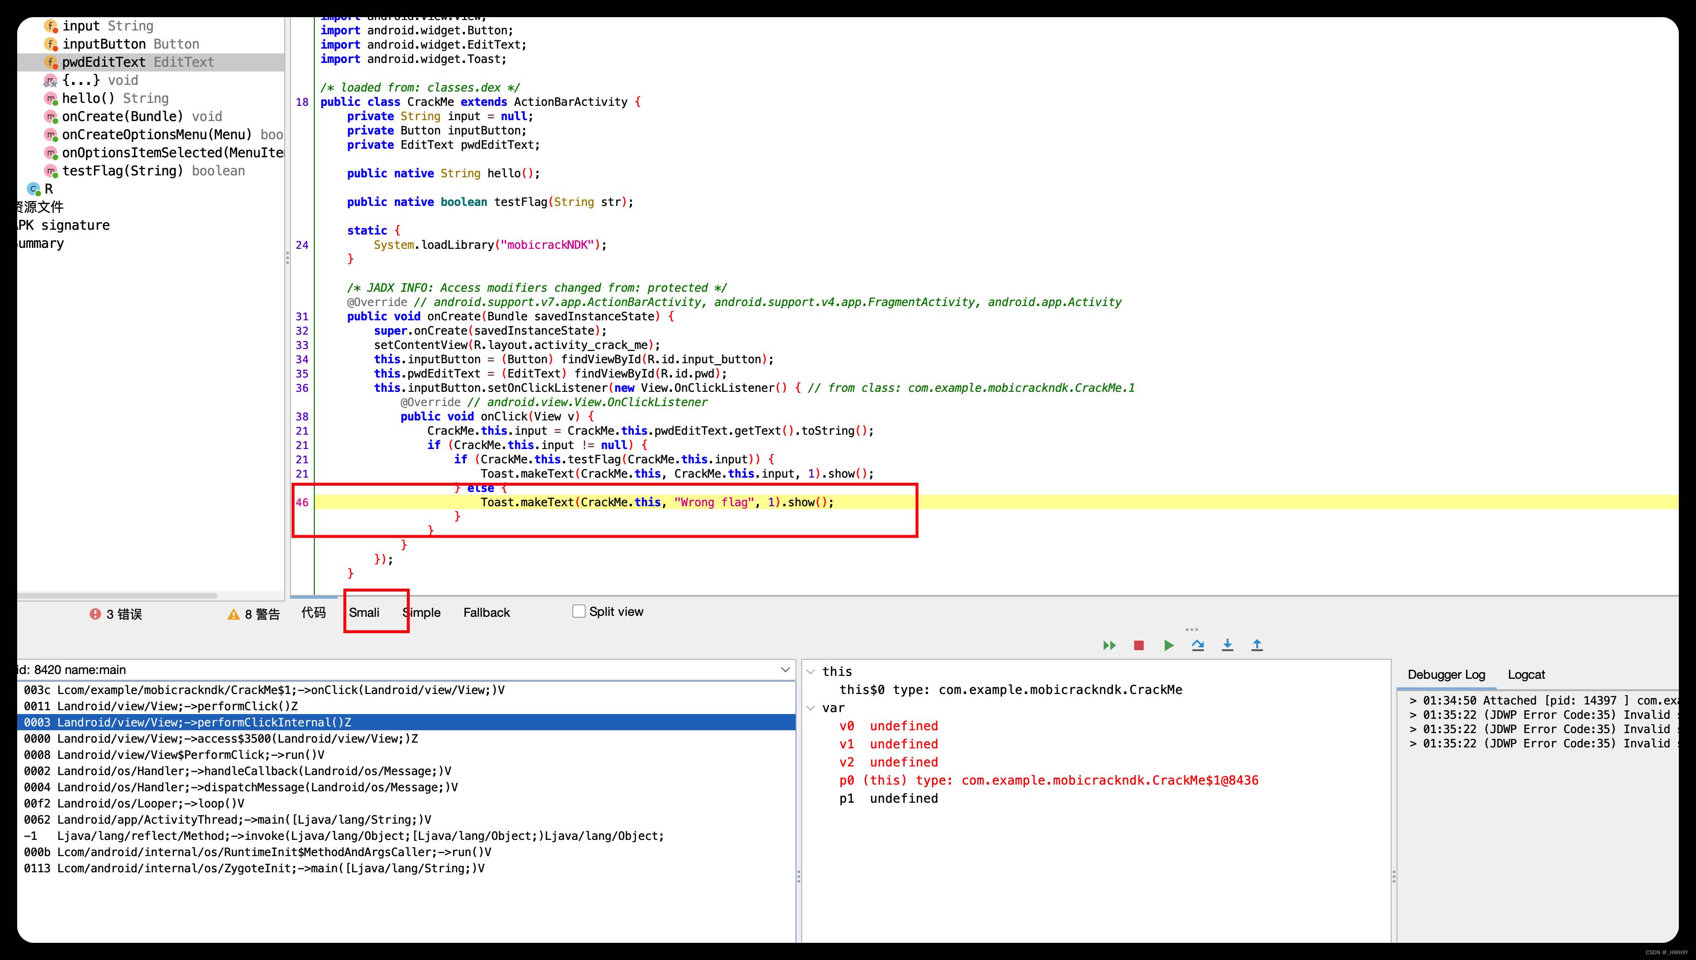Click the method icon beside onCreate(Bundle)
The height and width of the screenshot is (960, 1696).
click(x=51, y=117)
